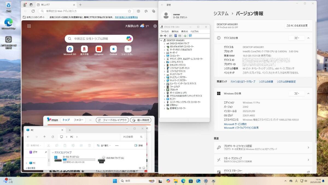Screen dimensions: 328x185
Task: Open Microsoft Edge desktop shortcut
Action: (x=8, y=24)
